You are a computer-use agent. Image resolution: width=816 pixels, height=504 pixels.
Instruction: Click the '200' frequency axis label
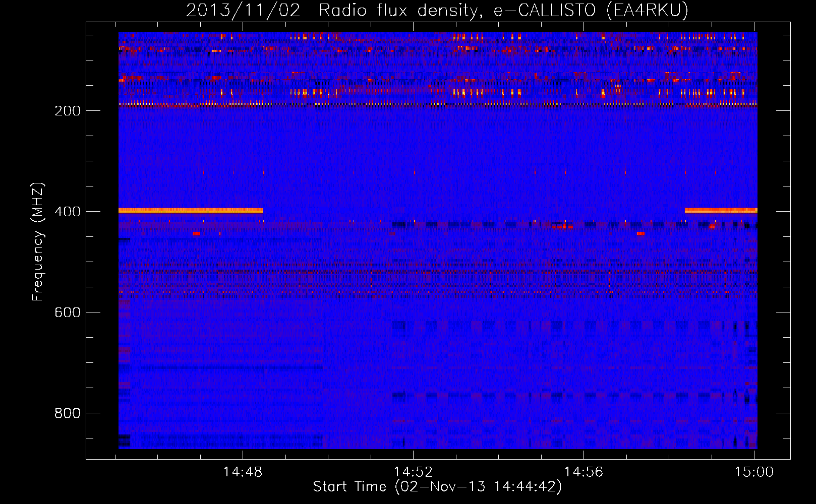point(68,111)
